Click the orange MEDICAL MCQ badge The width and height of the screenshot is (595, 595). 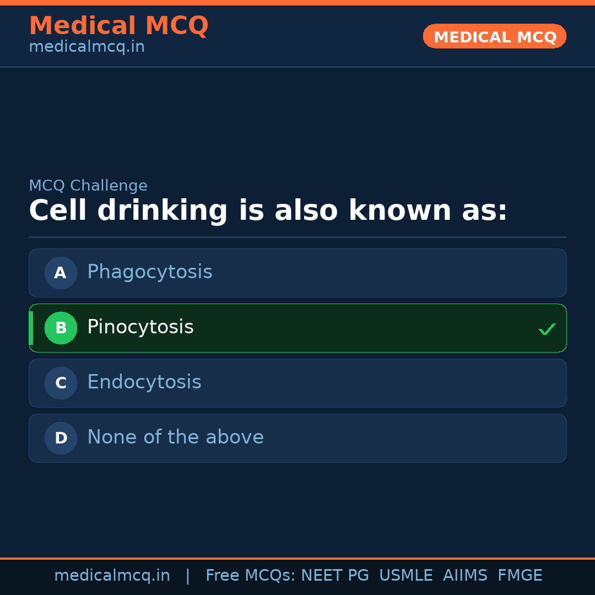click(494, 36)
